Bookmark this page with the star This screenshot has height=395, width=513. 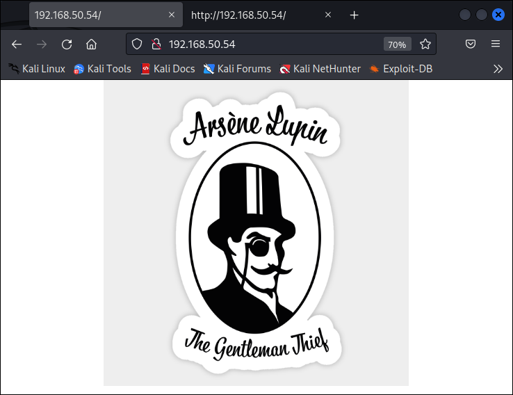coord(425,44)
